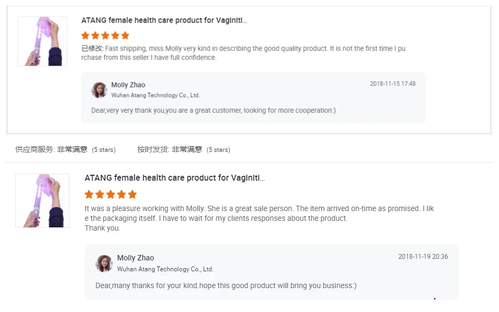Click Molly Zhao's avatar in the 2018-11-15 reply
This screenshot has height=312, width=499.
99,90
